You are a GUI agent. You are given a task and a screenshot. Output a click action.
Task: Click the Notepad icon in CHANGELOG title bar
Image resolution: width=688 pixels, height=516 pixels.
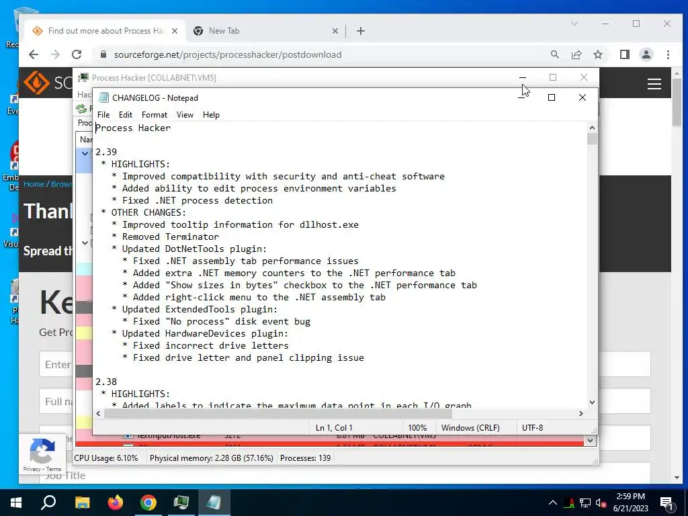pyautogui.click(x=103, y=97)
